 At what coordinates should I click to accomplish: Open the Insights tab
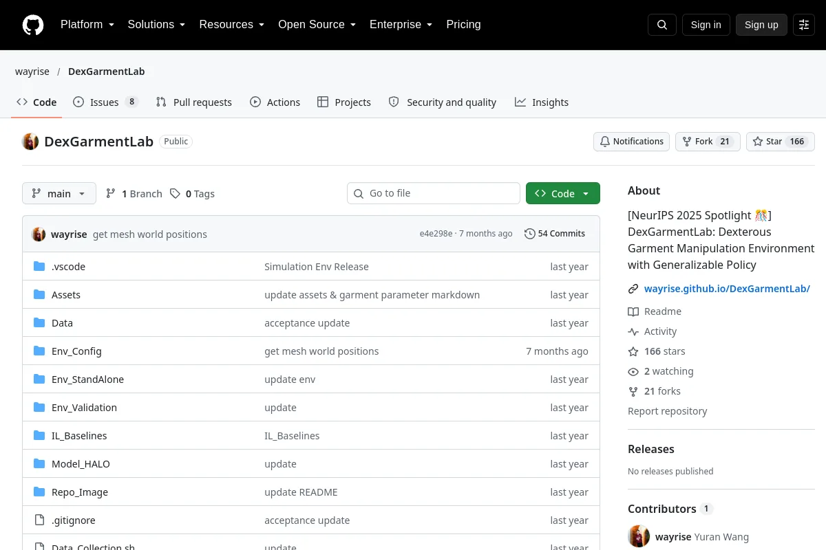[542, 102]
